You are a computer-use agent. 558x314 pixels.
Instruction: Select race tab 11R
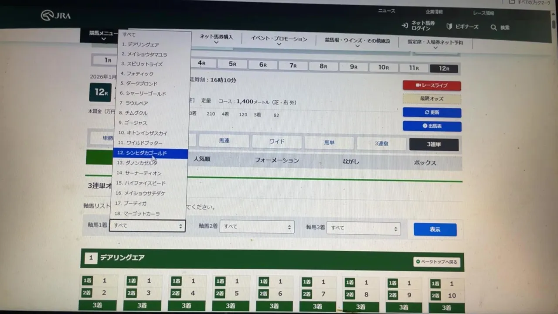[414, 68]
